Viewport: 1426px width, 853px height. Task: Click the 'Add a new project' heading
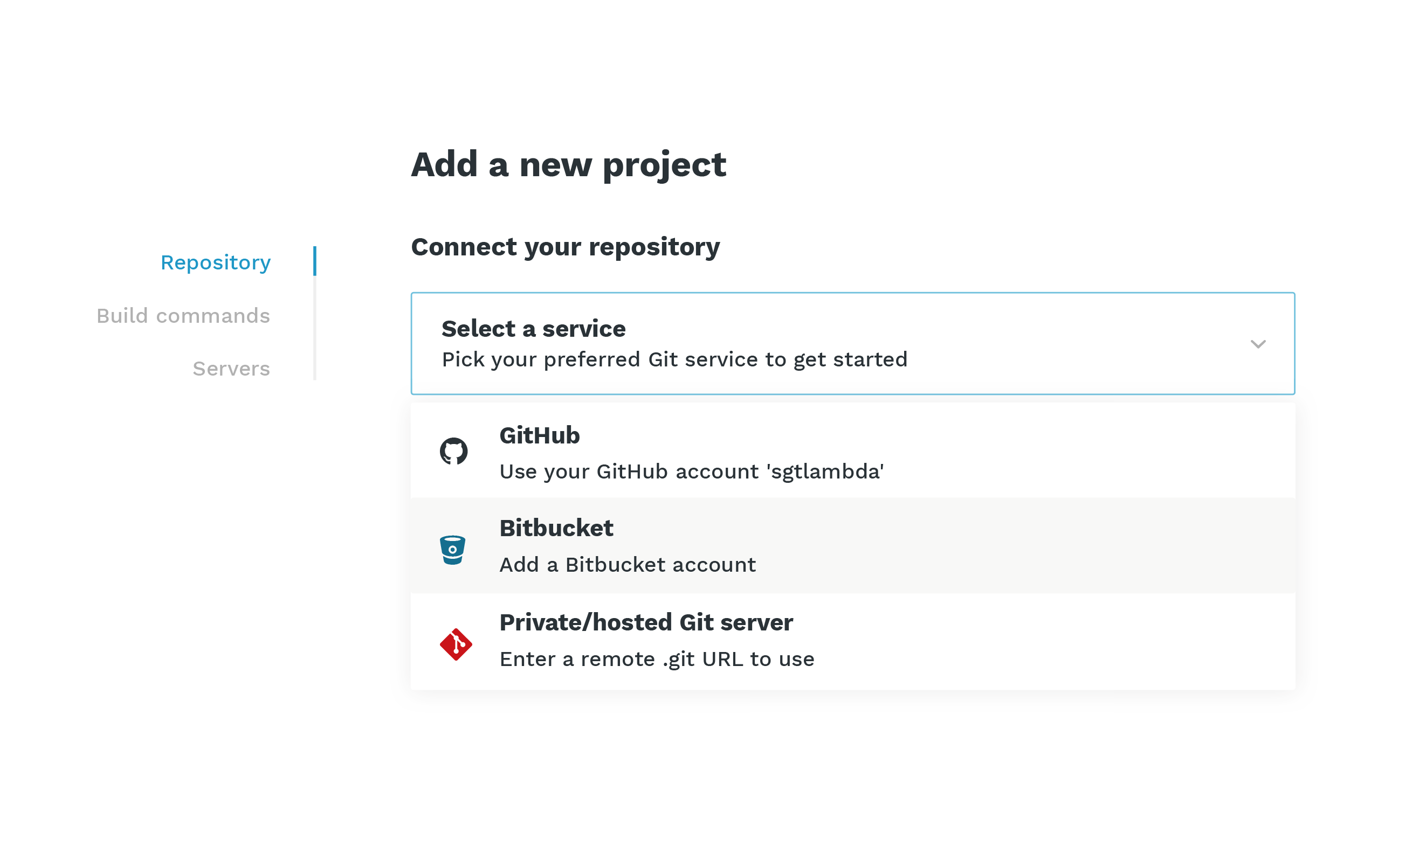pyautogui.click(x=568, y=165)
